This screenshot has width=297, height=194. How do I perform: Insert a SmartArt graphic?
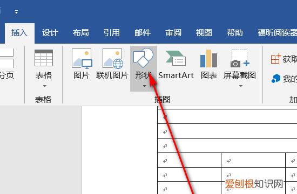(x=176, y=65)
